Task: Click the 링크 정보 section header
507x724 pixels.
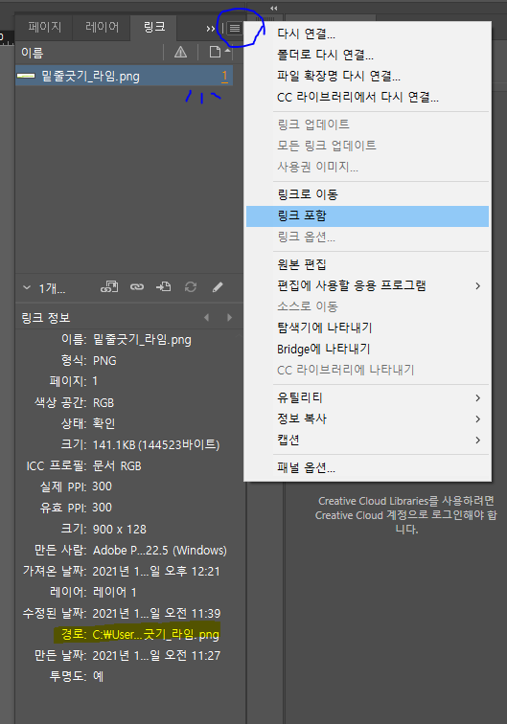Action: 46,318
